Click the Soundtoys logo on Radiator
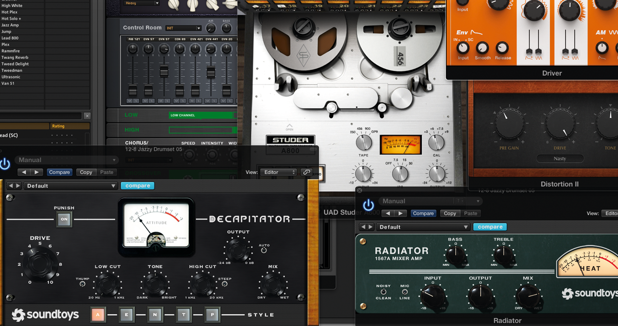The image size is (618, 326). coord(590,293)
